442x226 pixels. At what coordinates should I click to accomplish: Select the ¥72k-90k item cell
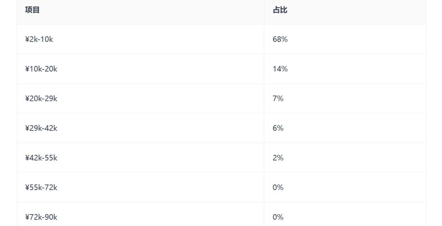click(x=41, y=217)
